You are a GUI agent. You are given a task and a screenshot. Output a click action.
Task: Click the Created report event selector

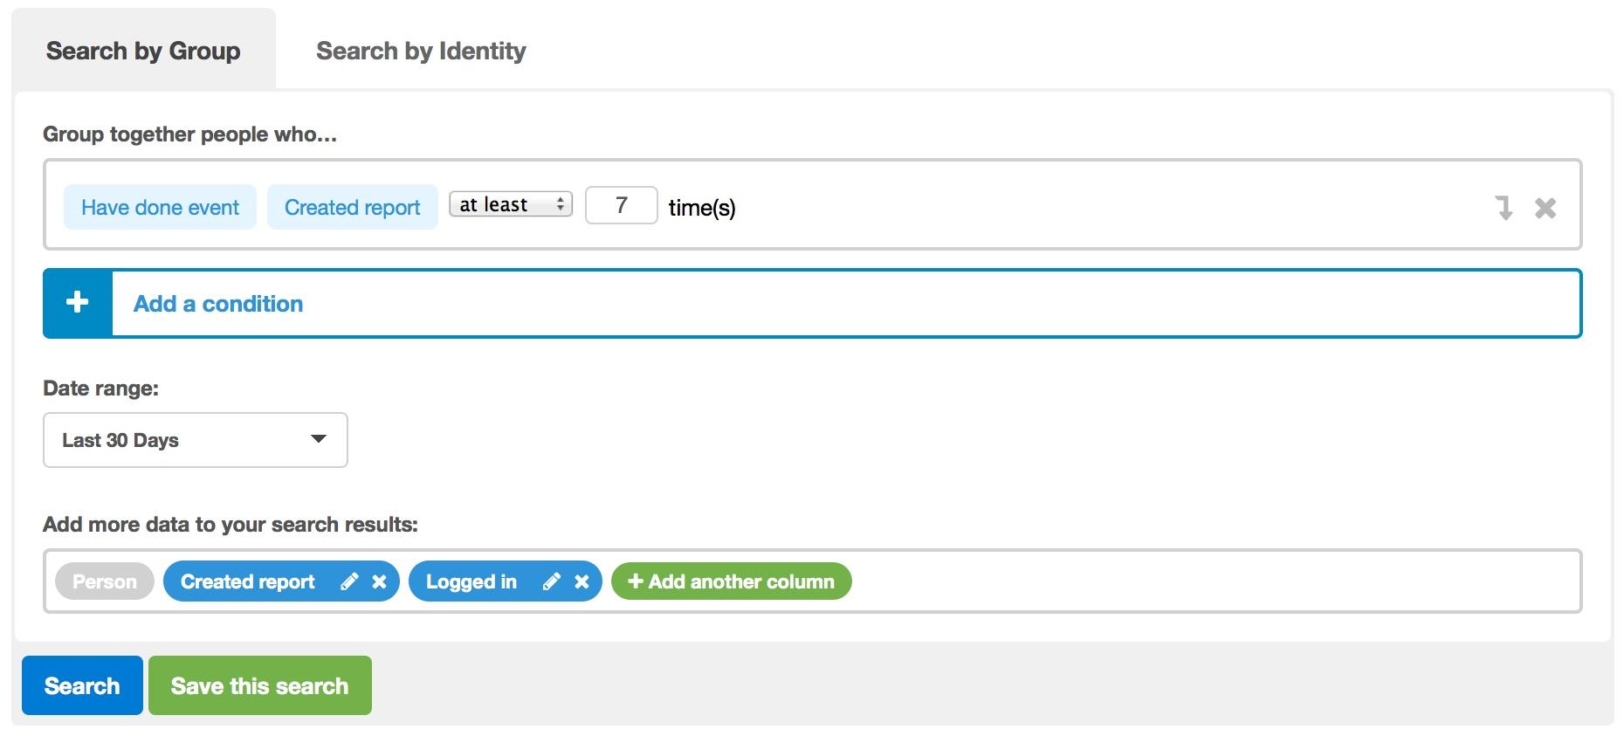click(x=352, y=207)
